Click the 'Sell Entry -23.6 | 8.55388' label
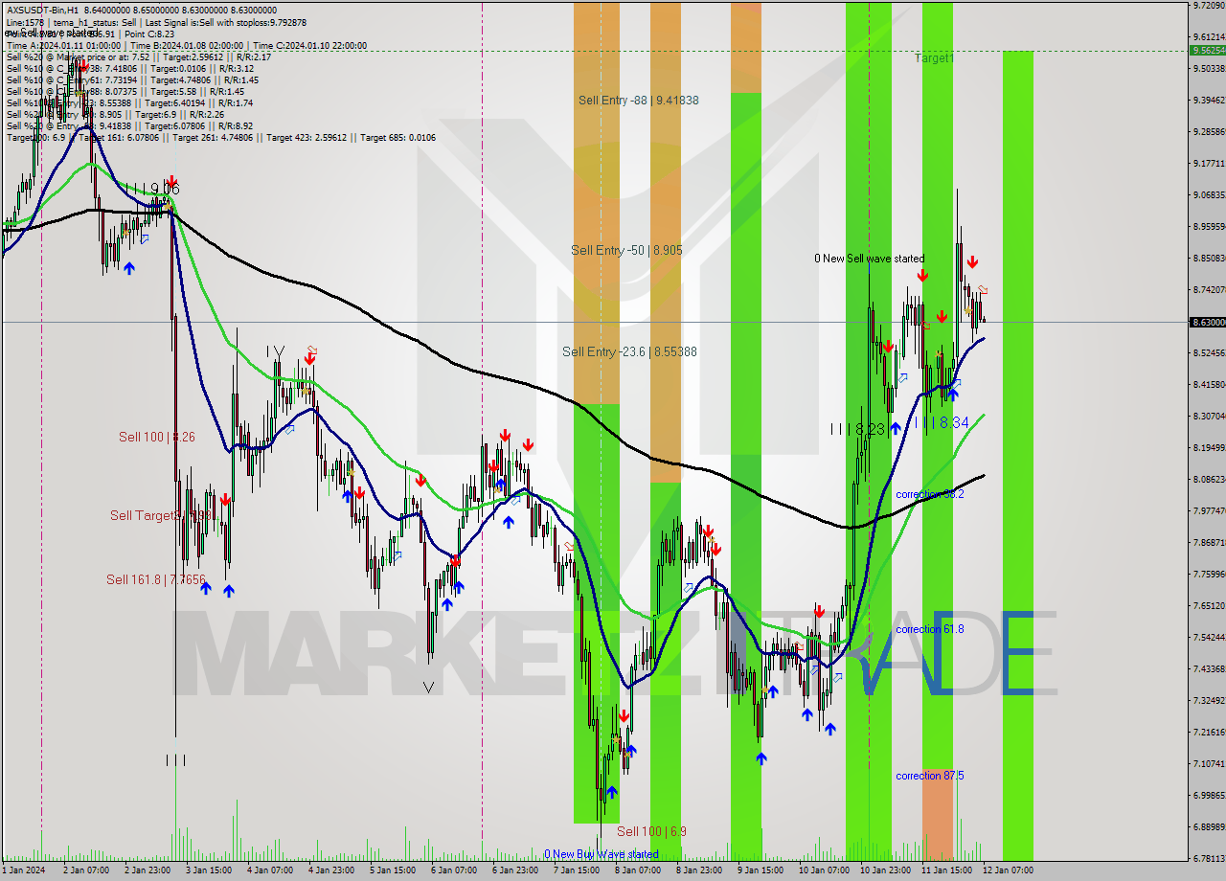 tap(629, 351)
